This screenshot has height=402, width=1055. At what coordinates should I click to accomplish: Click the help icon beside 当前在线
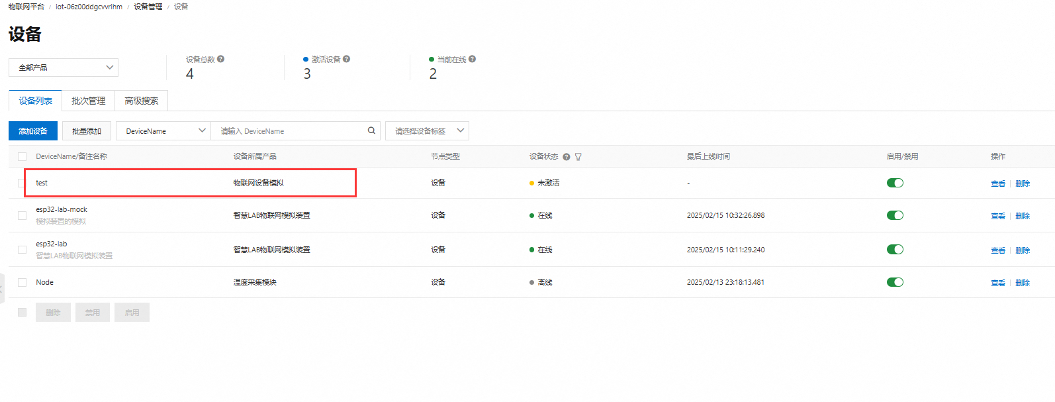[x=472, y=59]
